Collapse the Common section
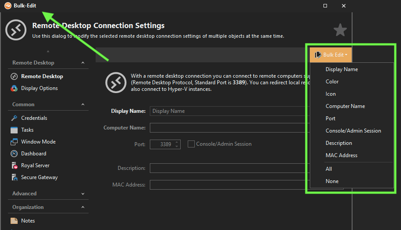Image resolution: width=401 pixels, height=230 pixels. (83, 104)
